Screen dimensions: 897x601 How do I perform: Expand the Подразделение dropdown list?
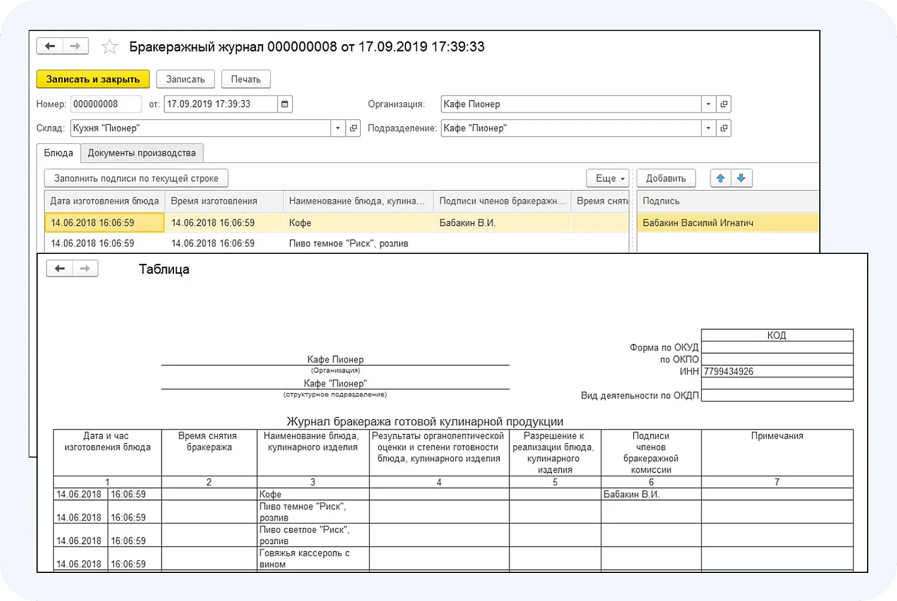click(709, 128)
